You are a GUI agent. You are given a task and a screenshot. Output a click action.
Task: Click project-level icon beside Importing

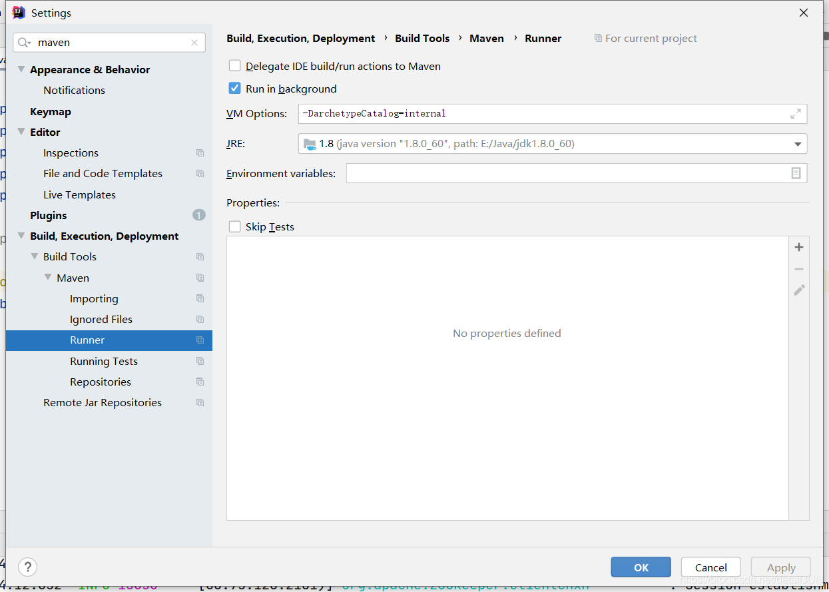pos(200,299)
